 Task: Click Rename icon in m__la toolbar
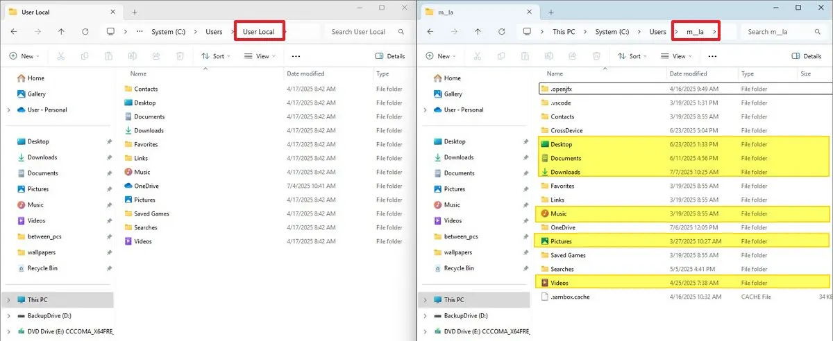548,56
